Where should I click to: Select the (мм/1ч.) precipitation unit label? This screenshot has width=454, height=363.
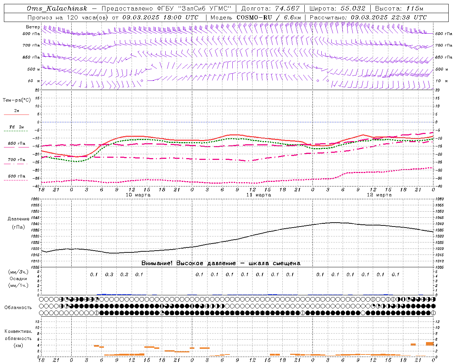[18, 285]
